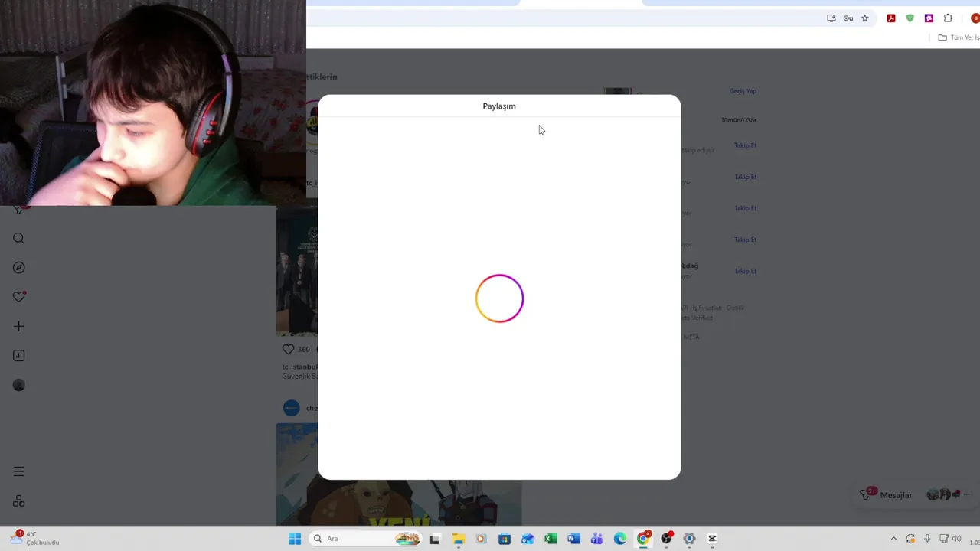Screen dimensions: 980x551
Task: Open Excel from taskbar
Action: [x=550, y=539]
